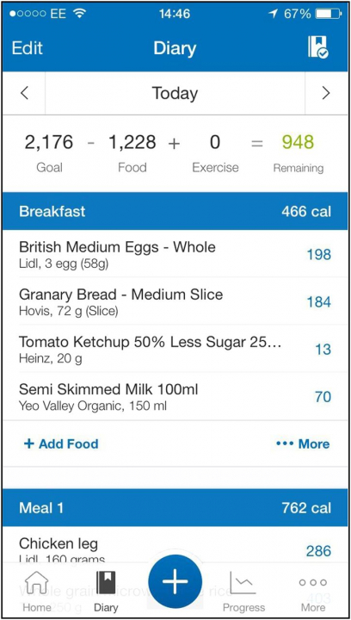Tap Edit in the header
Image resolution: width=351 pixels, height=620 pixels.
(27, 48)
